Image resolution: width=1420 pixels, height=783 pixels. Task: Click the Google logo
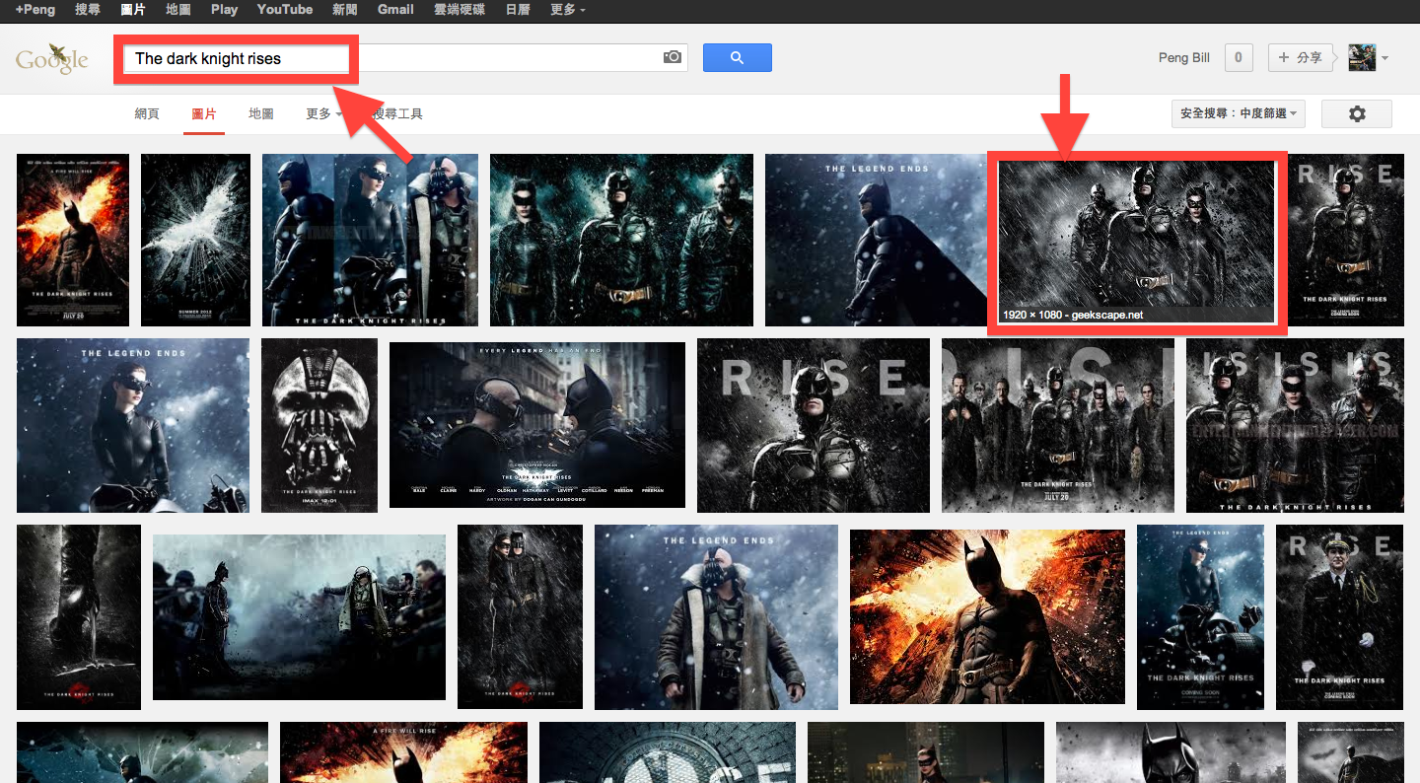[x=52, y=58]
